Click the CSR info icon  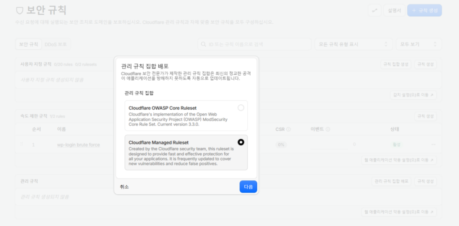[x=288, y=129]
